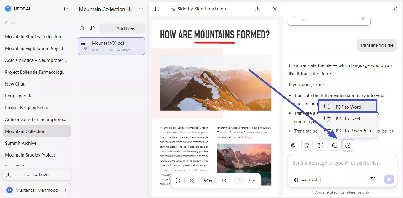Screen dimensions: 403x198
Task: Open the AI summarize icon in chat toolbar
Action: coord(307,145)
